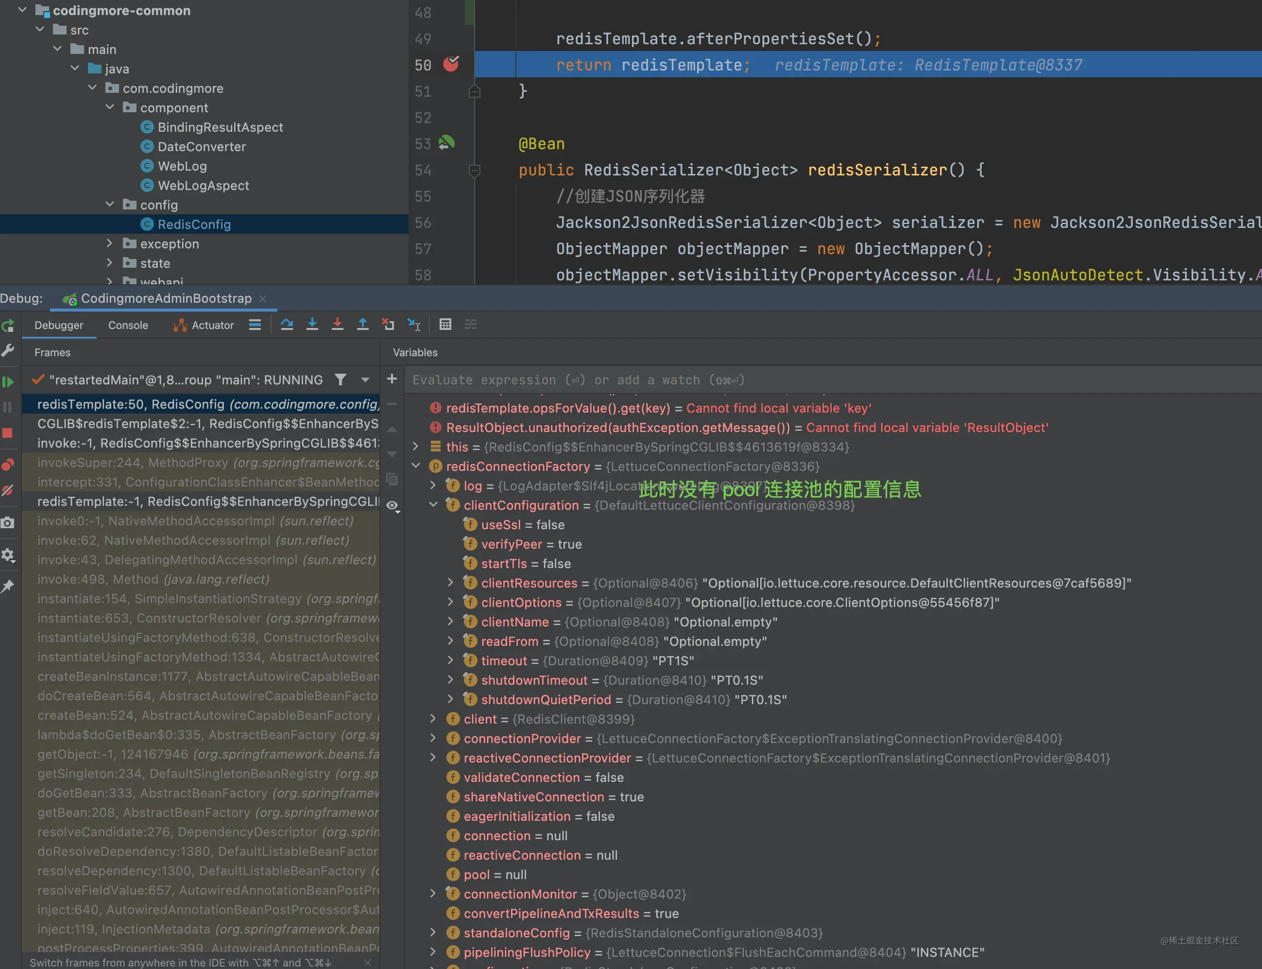Move watch up with the up arrow
The height and width of the screenshot is (969, 1262).
(x=392, y=429)
